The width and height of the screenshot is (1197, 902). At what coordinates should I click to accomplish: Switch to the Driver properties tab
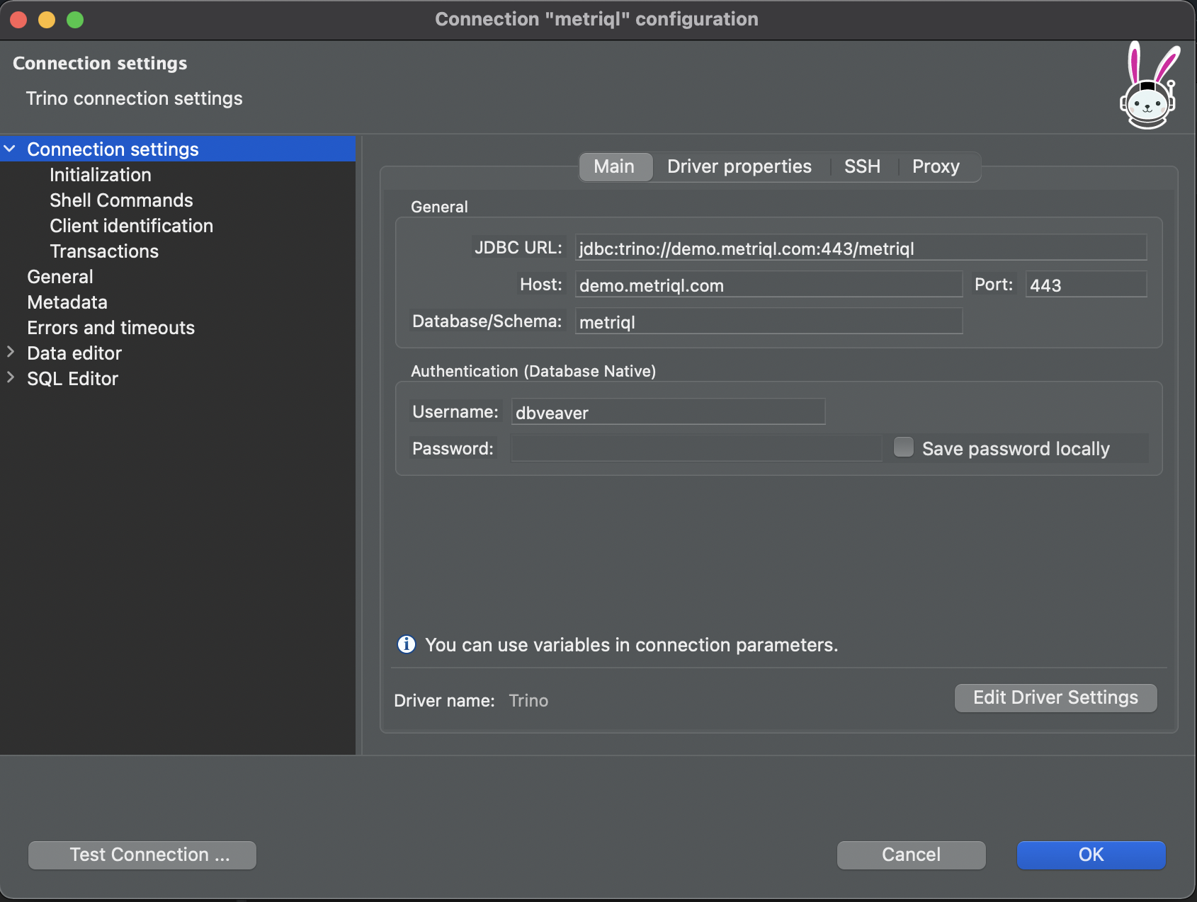[x=739, y=167]
